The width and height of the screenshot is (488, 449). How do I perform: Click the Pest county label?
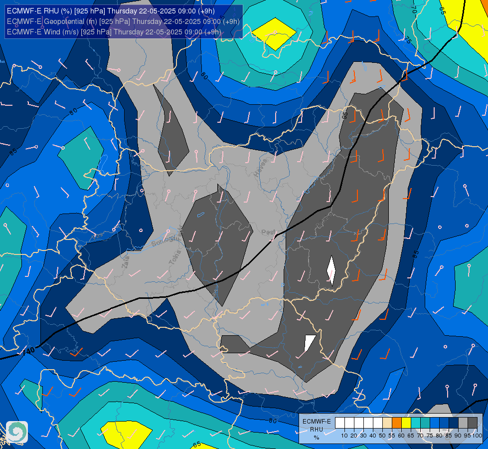tap(268, 232)
